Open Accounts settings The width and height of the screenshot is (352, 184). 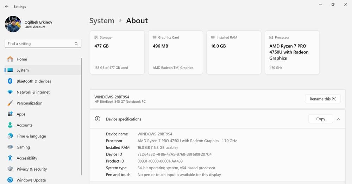pyautogui.click(x=43, y=125)
